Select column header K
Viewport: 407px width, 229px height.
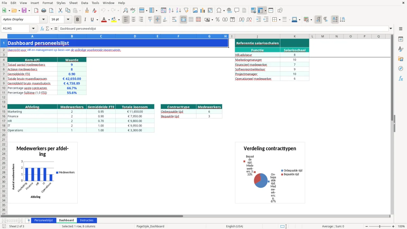click(294, 36)
